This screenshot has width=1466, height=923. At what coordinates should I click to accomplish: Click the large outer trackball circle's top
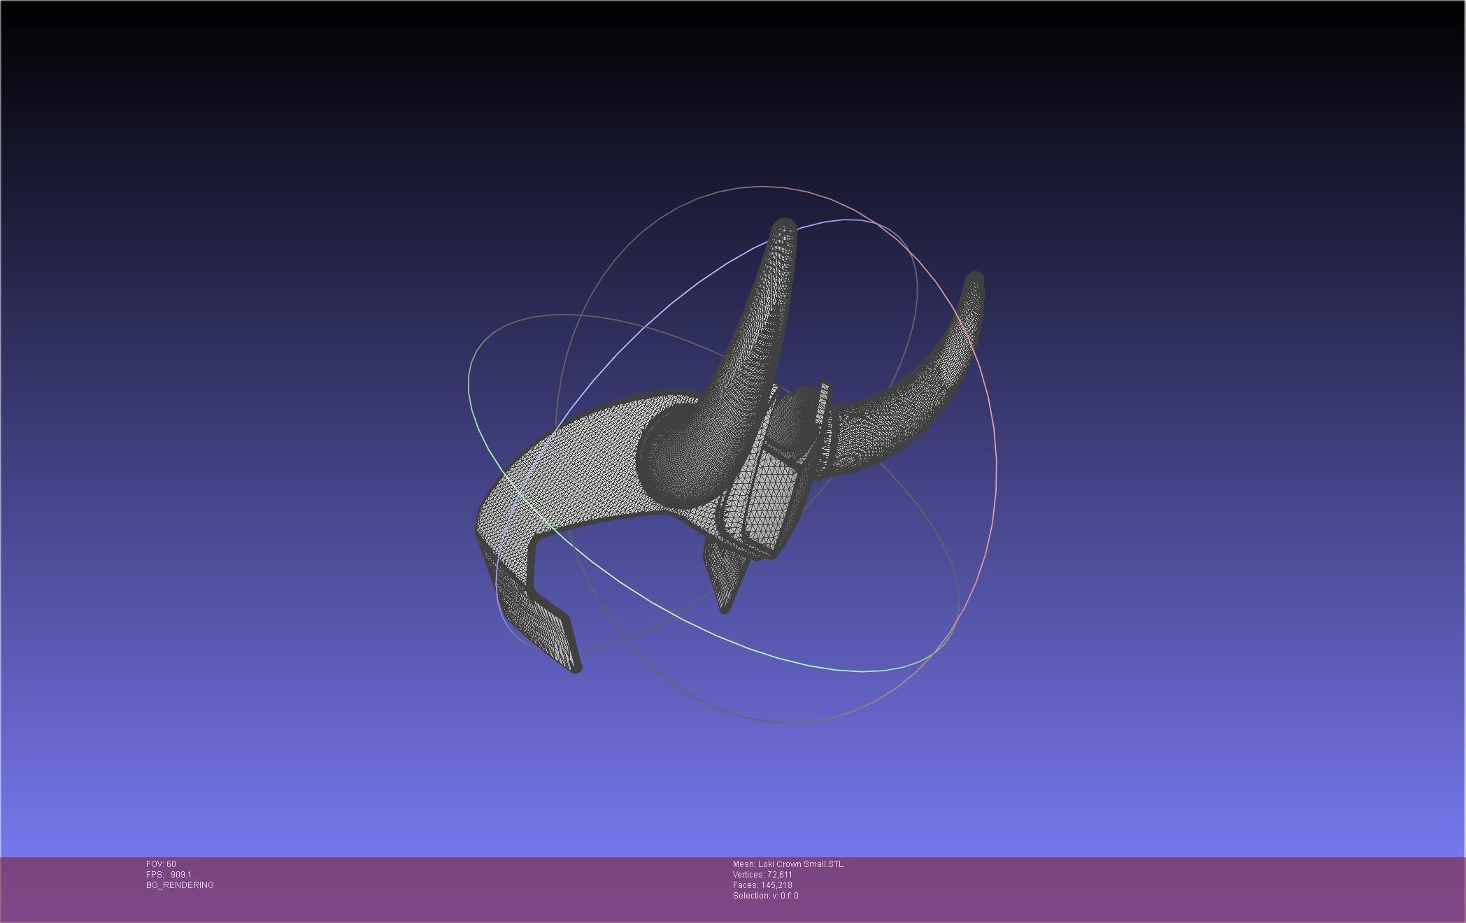coord(762,187)
